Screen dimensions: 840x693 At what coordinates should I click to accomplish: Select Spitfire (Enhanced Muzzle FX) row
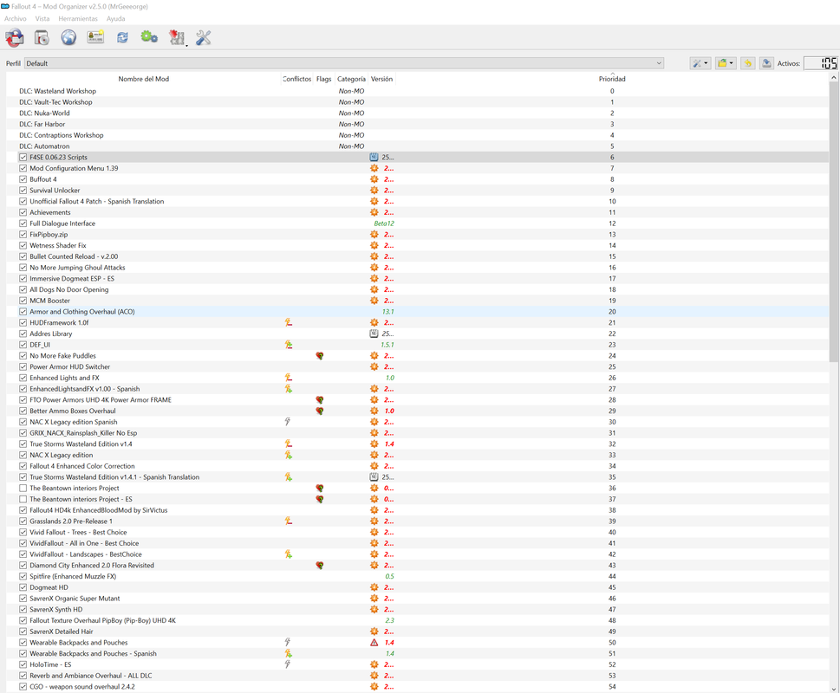(417, 576)
